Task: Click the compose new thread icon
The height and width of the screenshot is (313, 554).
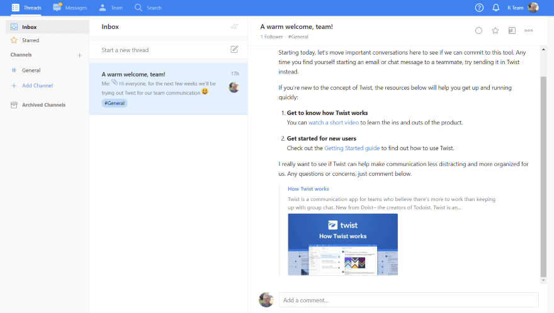Action: (234, 50)
